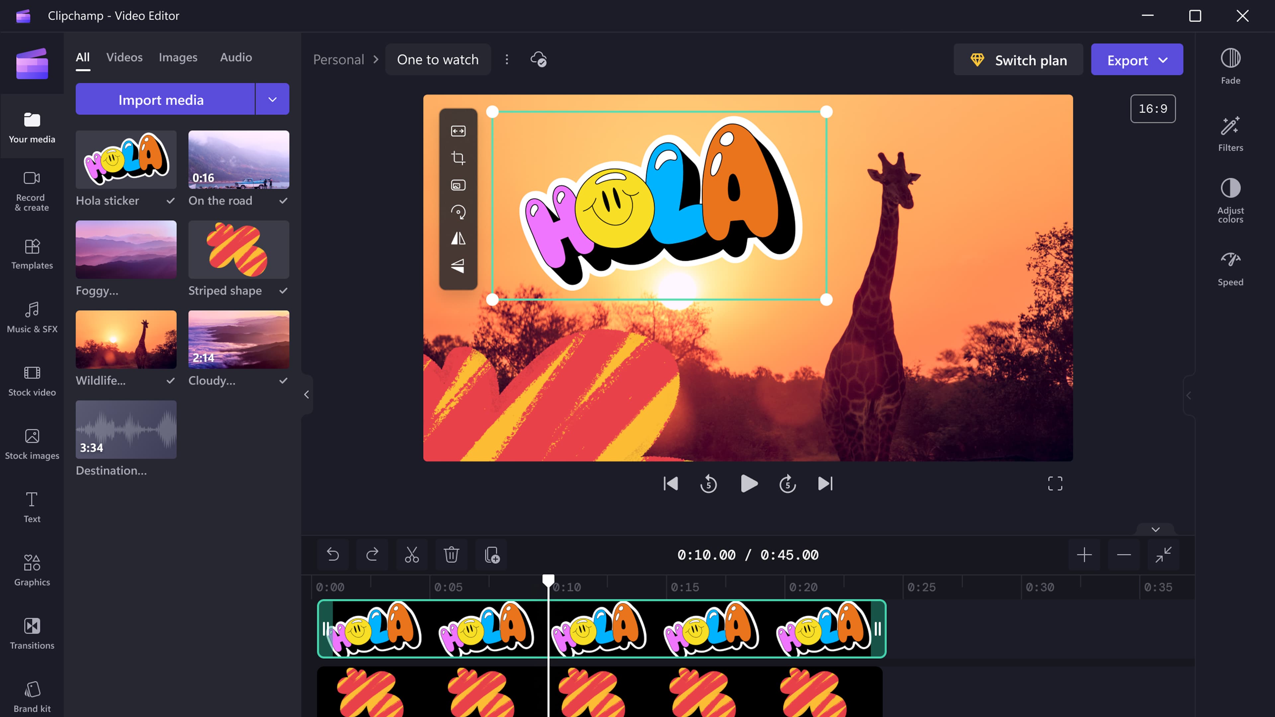This screenshot has height=717, width=1275.
Task: Open the Speed panel
Action: click(x=1231, y=268)
